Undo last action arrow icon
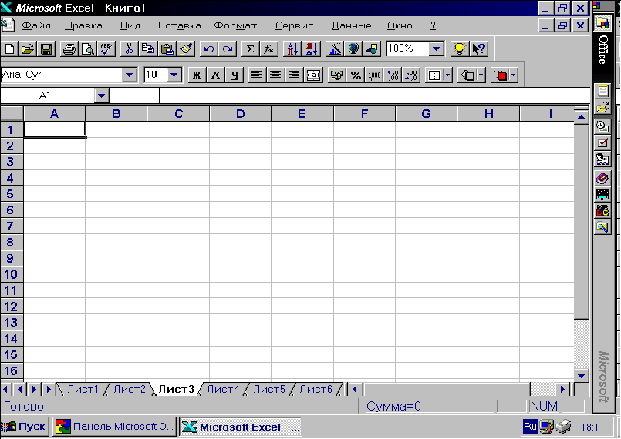The image size is (621, 439). point(209,49)
